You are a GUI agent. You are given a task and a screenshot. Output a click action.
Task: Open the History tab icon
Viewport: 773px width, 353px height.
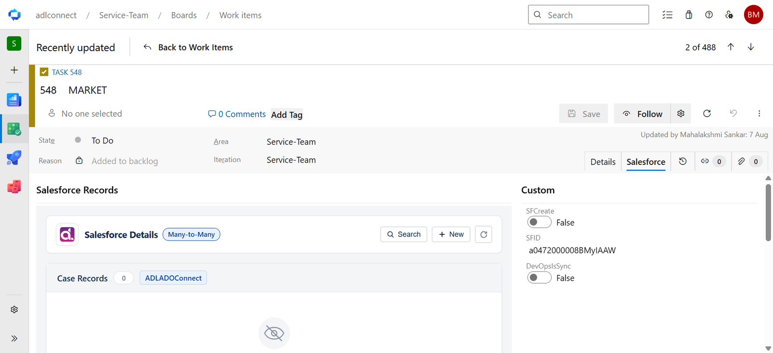683,162
